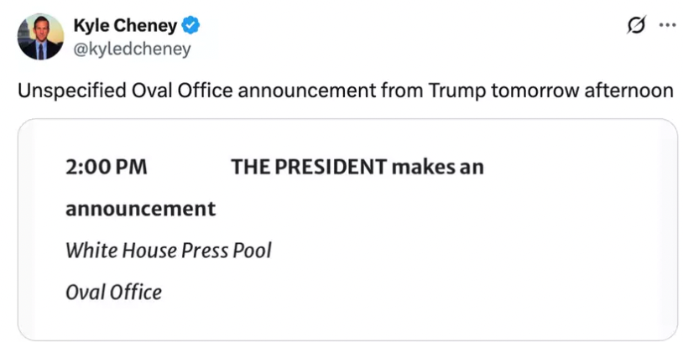Click "Trump" in the tweet text
The width and height of the screenshot is (683, 342).
pos(452,91)
